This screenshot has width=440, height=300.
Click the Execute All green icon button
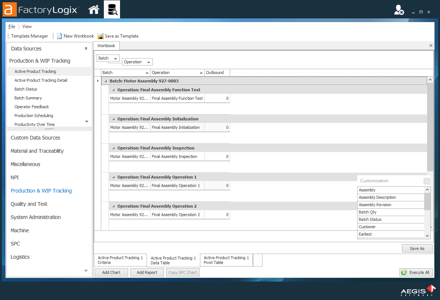click(416, 272)
